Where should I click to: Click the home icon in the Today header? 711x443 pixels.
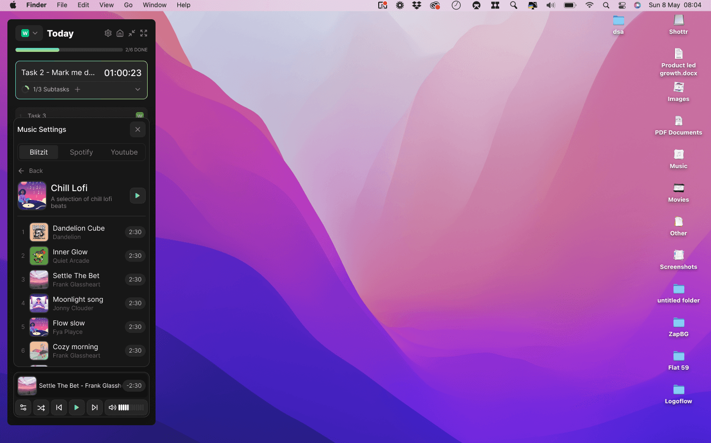pyautogui.click(x=120, y=33)
